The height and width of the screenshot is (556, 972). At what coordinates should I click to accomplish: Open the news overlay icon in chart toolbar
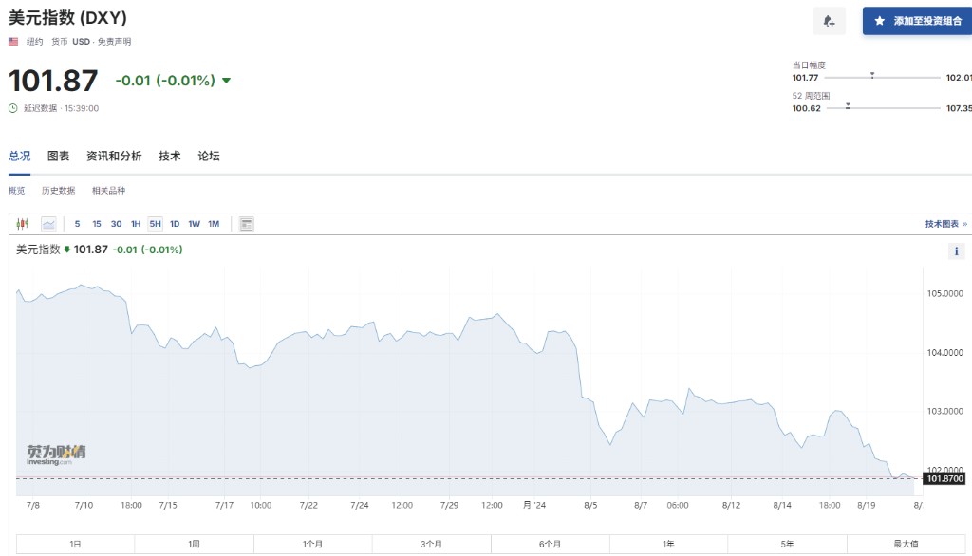(x=247, y=224)
